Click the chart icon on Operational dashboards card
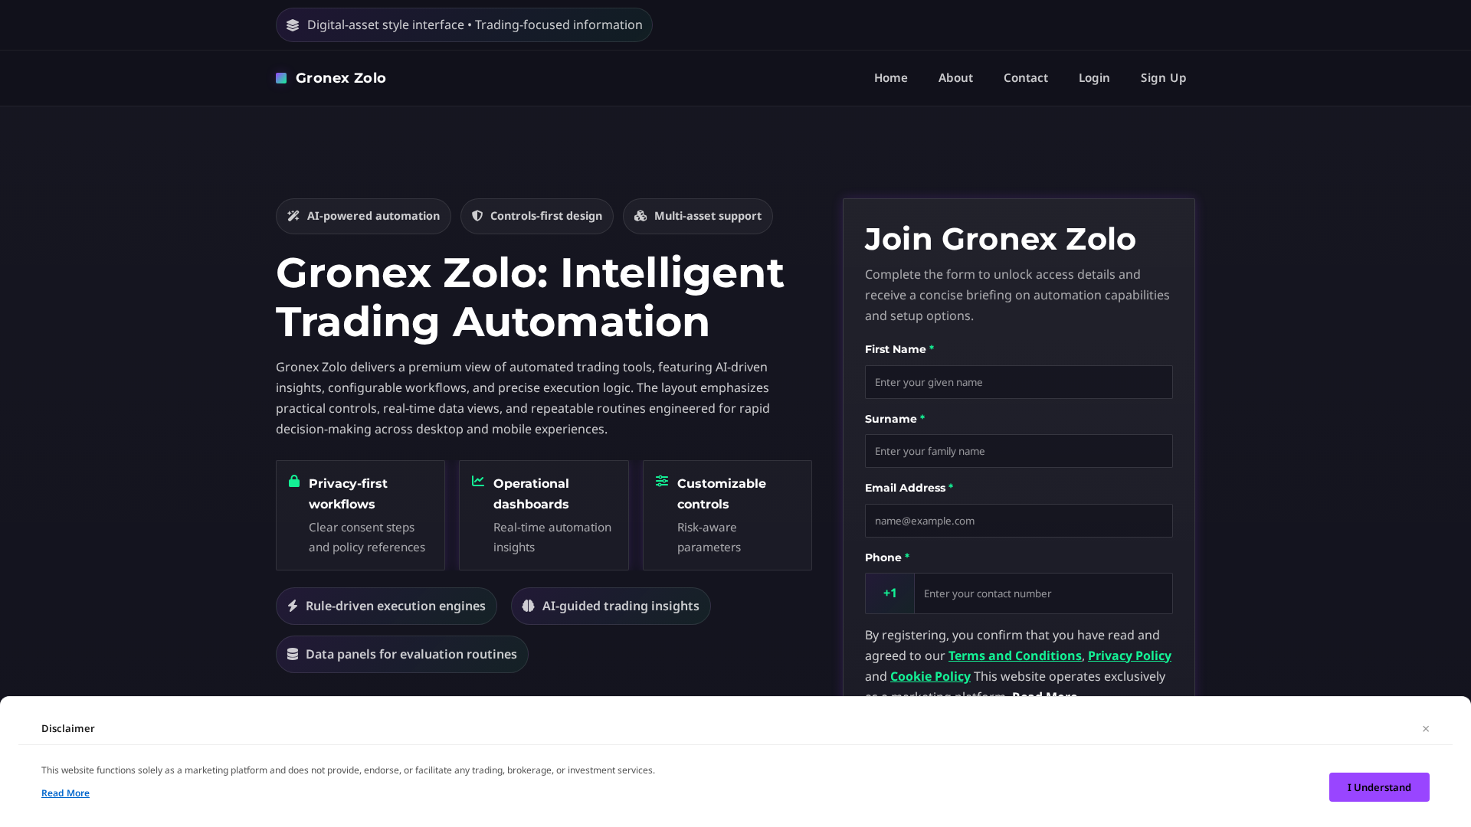This screenshot has width=1471, height=827. coord(477,482)
